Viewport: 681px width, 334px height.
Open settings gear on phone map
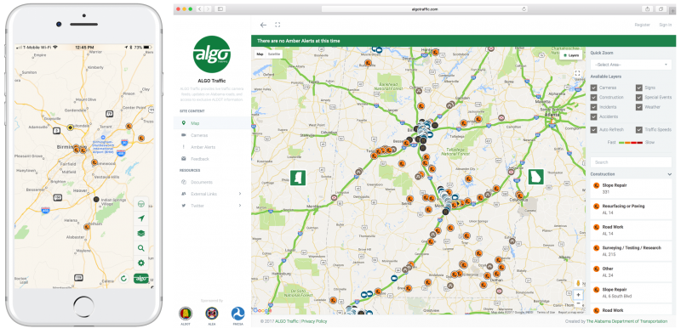point(140,263)
